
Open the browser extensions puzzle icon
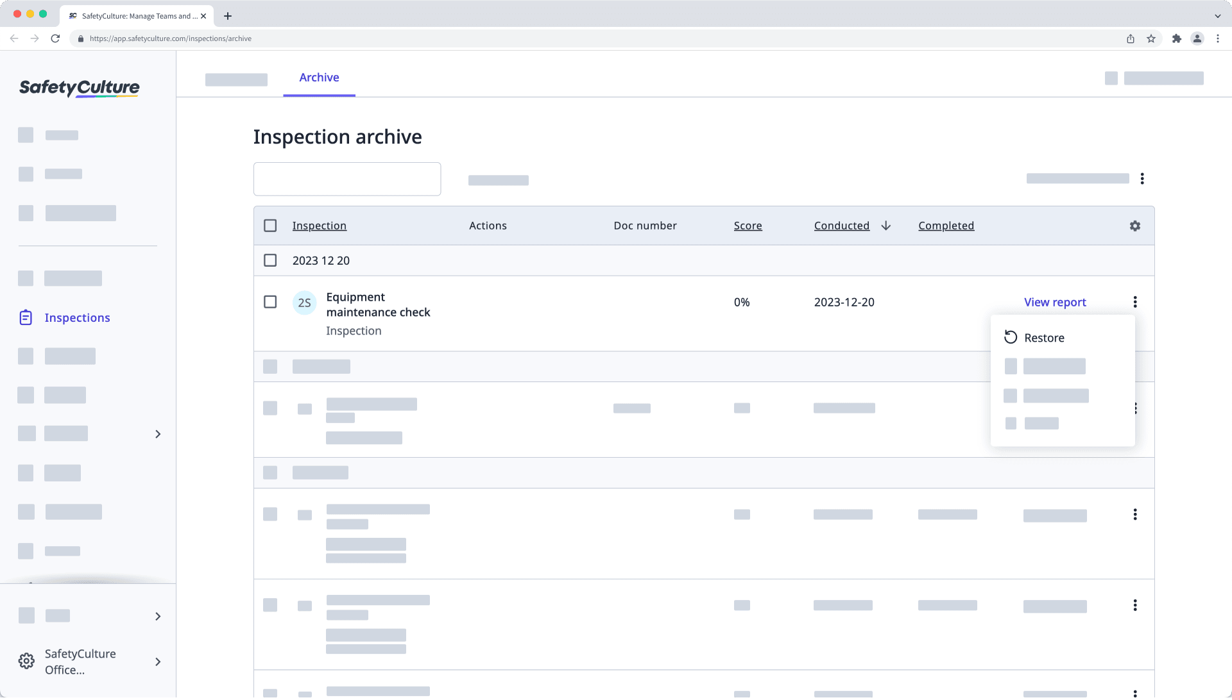pos(1176,38)
